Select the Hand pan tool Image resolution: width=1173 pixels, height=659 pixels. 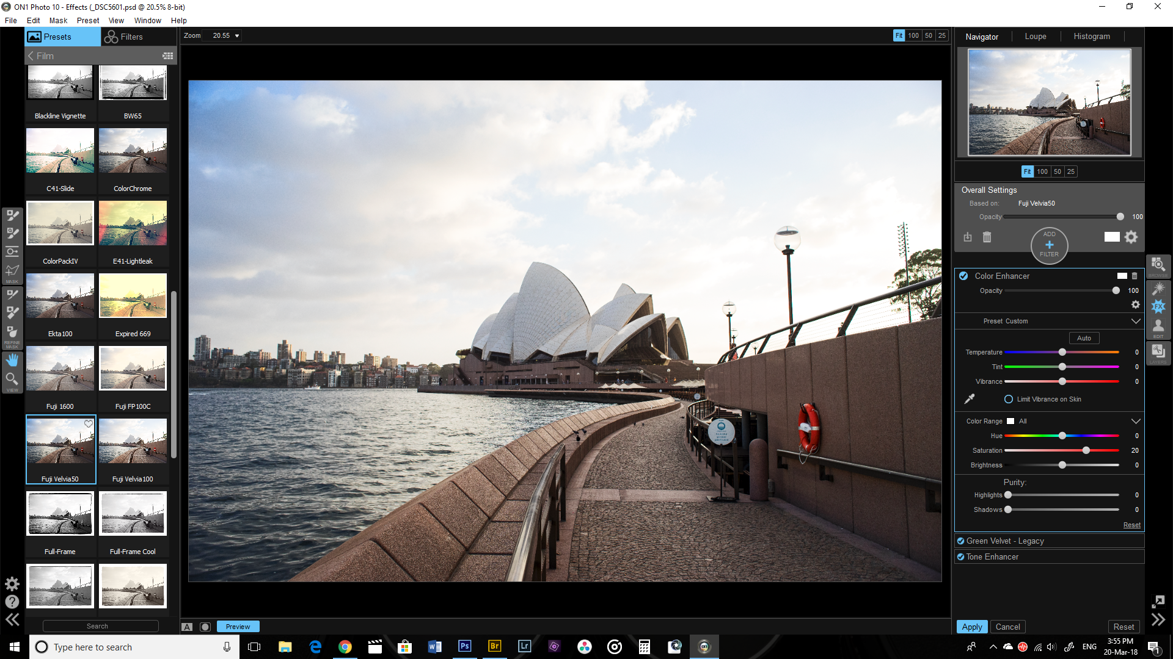click(x=12, y=359)
